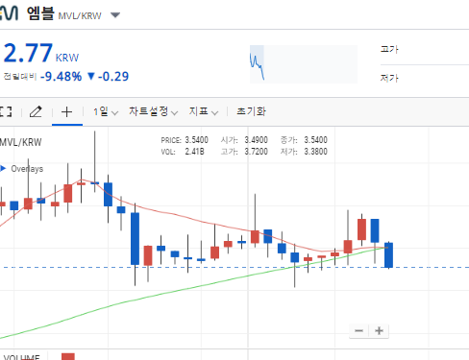Click the mini price trend thumbnail
The width and height of the screenshot is (469, 360).
(x=304, y=64)
